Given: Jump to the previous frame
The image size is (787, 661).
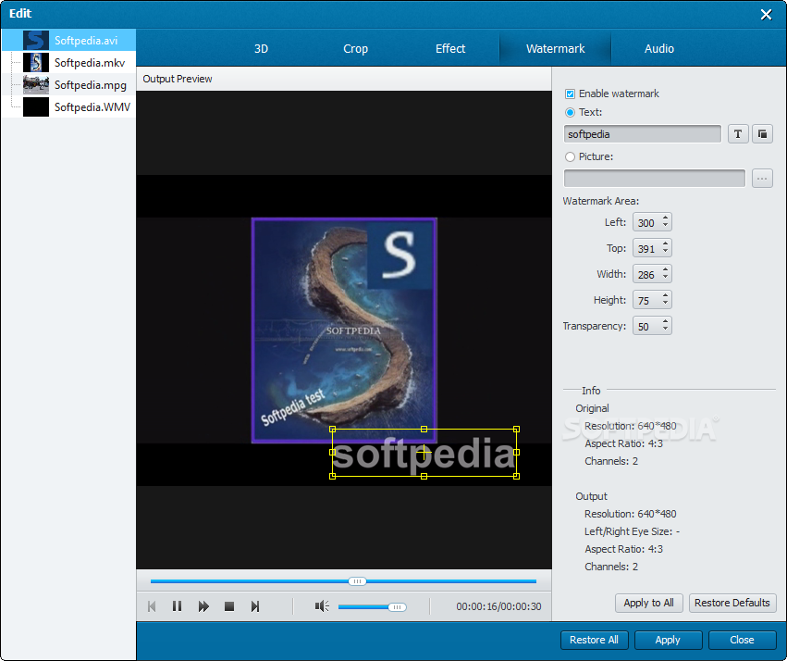Looking at the screenshot, I should pos(152,606).
